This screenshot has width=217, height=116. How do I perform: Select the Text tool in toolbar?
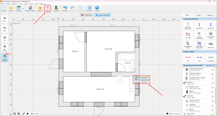coord(47,8)
